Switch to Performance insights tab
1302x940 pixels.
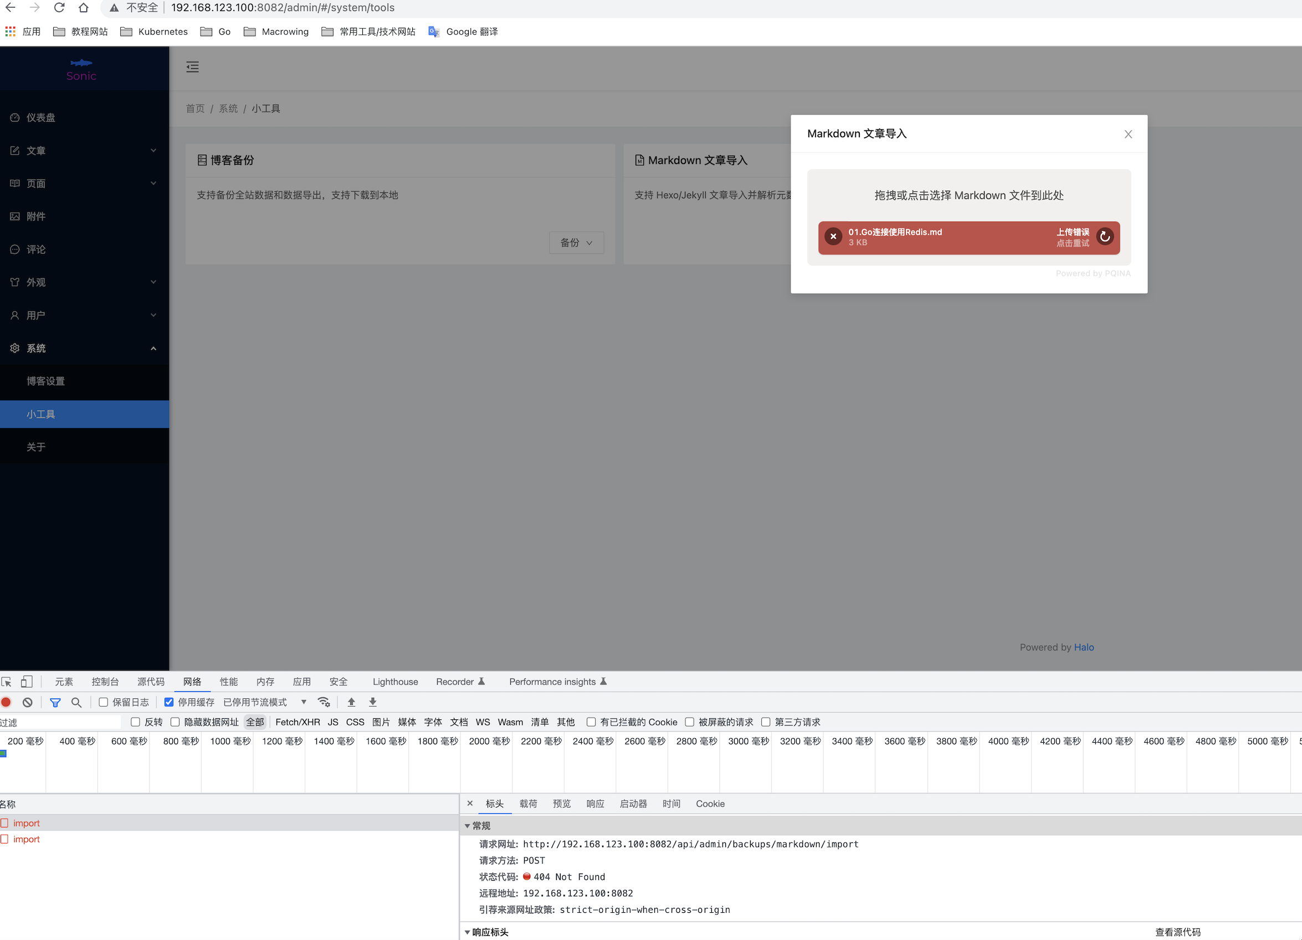pyautogui.click(x=557, y=682)
